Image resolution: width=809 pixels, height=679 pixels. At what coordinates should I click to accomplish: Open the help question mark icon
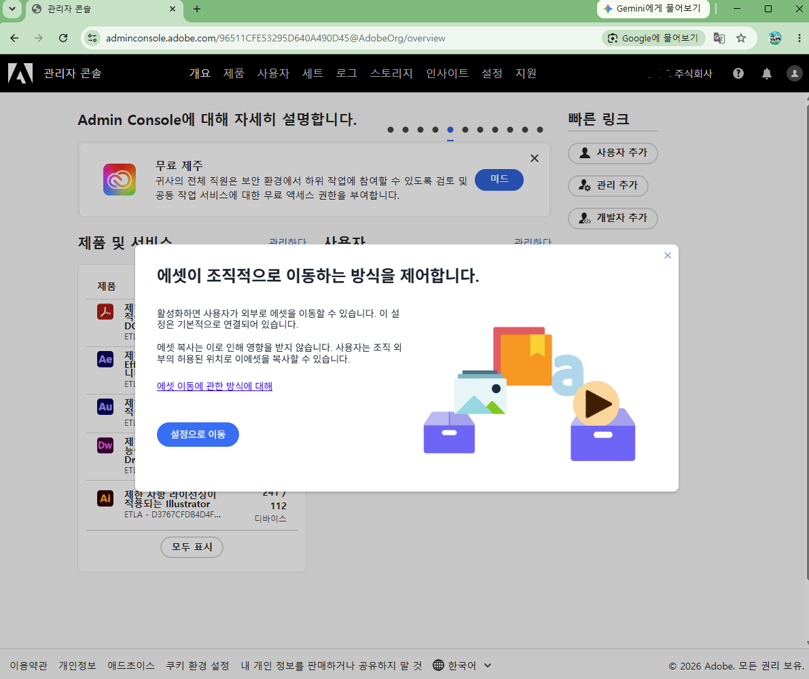click(738, 73)
